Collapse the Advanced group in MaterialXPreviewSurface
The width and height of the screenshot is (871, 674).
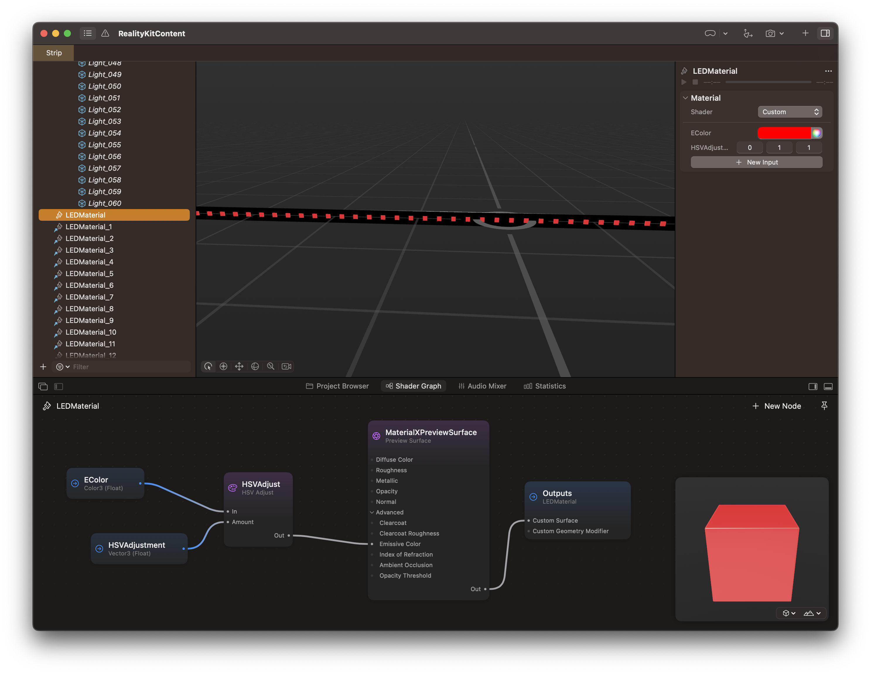click(x=372, y=512)
